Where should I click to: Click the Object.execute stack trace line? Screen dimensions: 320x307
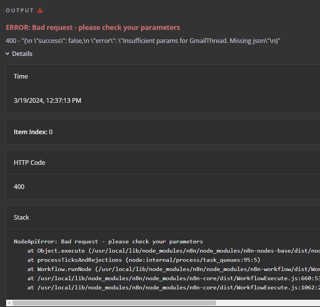pyautogui.click(x=173, y=251)
